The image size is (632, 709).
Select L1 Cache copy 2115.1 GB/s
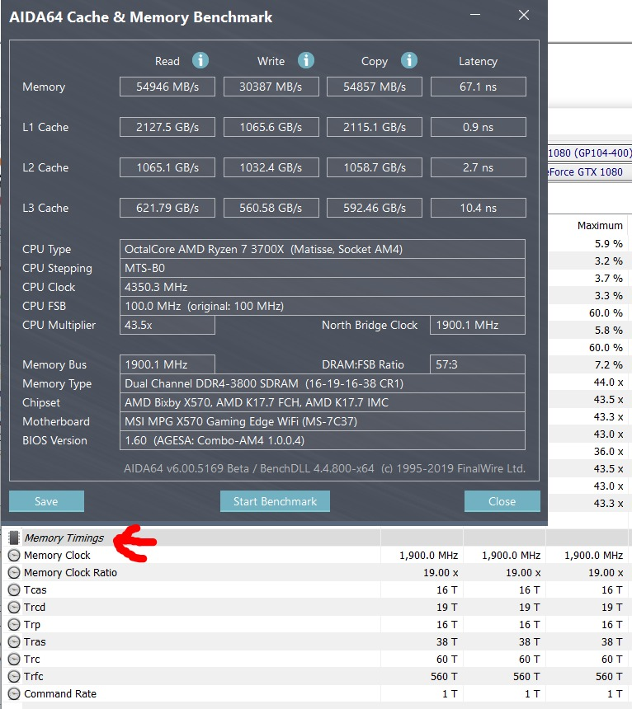(375, 127)
